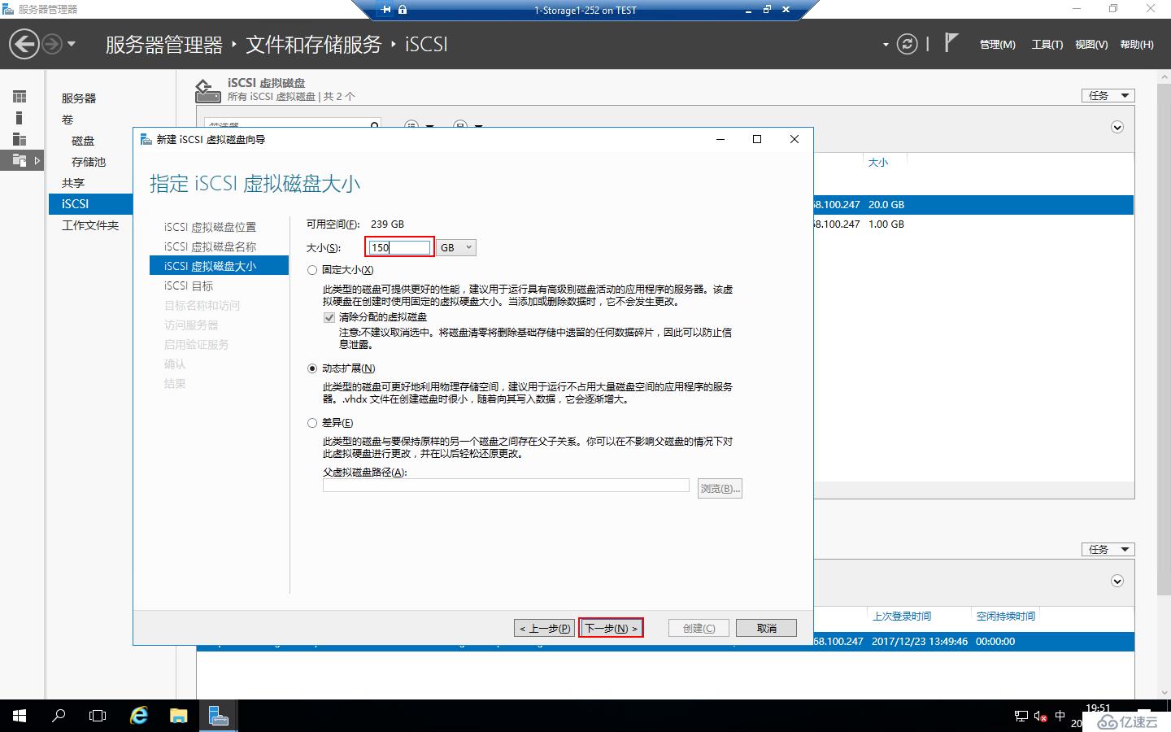Click 取消 button in wizard
This screenshot has width=1171, height=732.
tap(766, 628)
